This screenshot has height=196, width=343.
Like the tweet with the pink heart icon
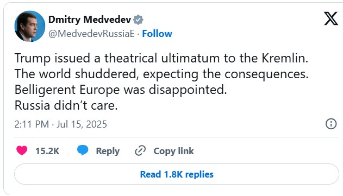pos(22,150)
